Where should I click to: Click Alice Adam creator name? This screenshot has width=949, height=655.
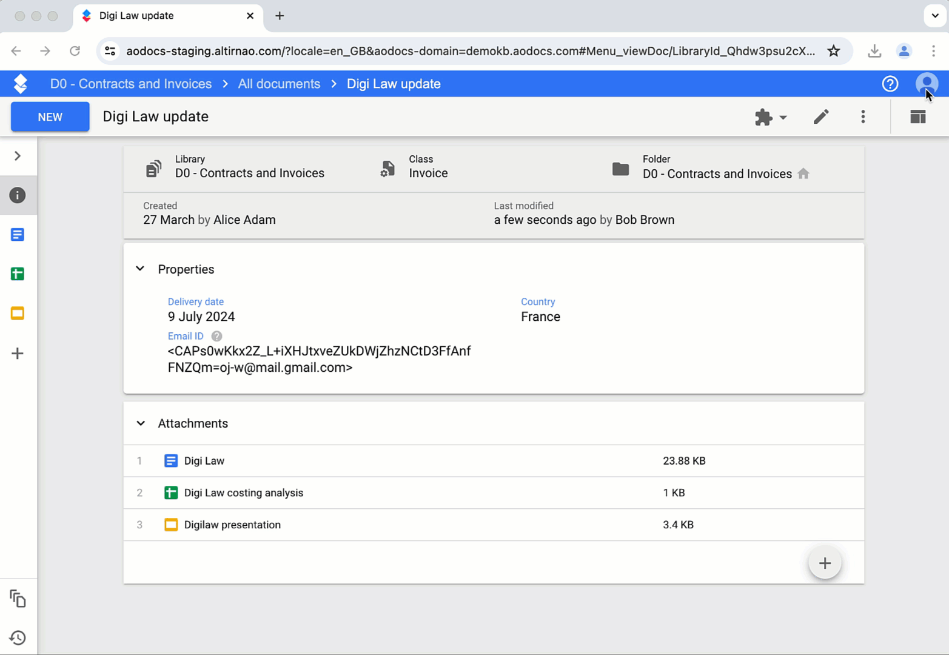click(x=244, y=220)
